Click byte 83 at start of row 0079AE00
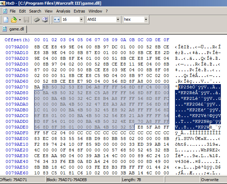Viewport: 227px width, 184px height. [x=37, y=139]
